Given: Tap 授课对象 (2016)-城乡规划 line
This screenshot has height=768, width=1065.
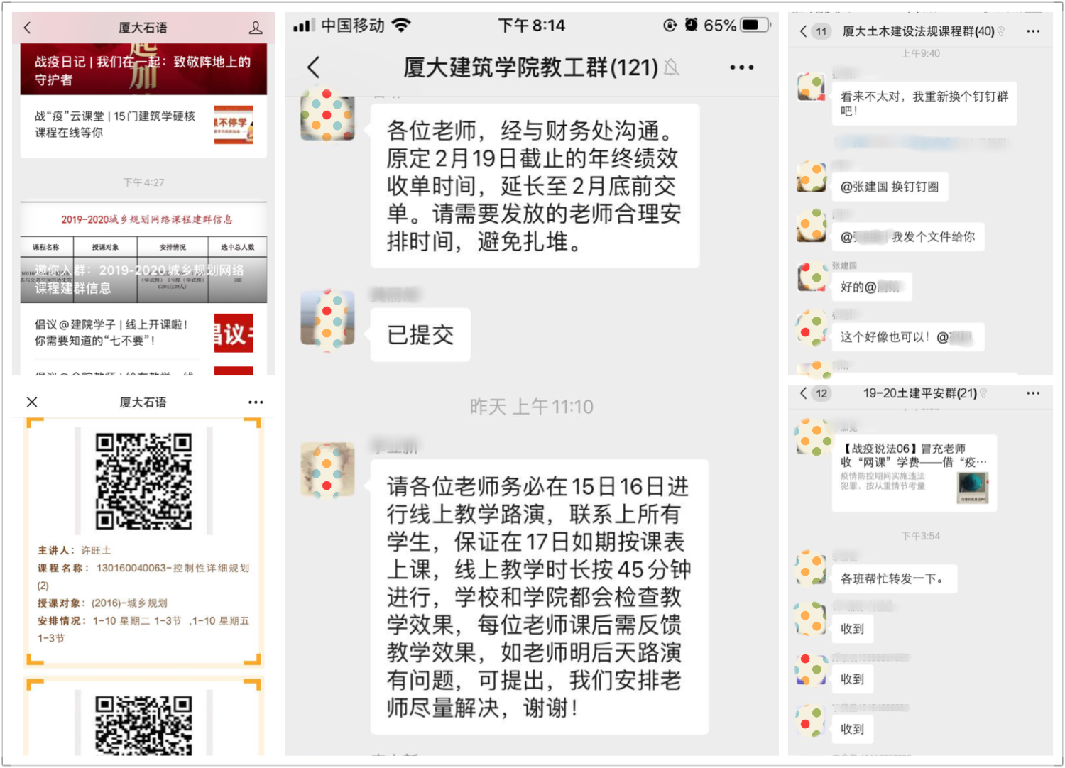Looking at the screenshot, I should (x=103, y=603).
